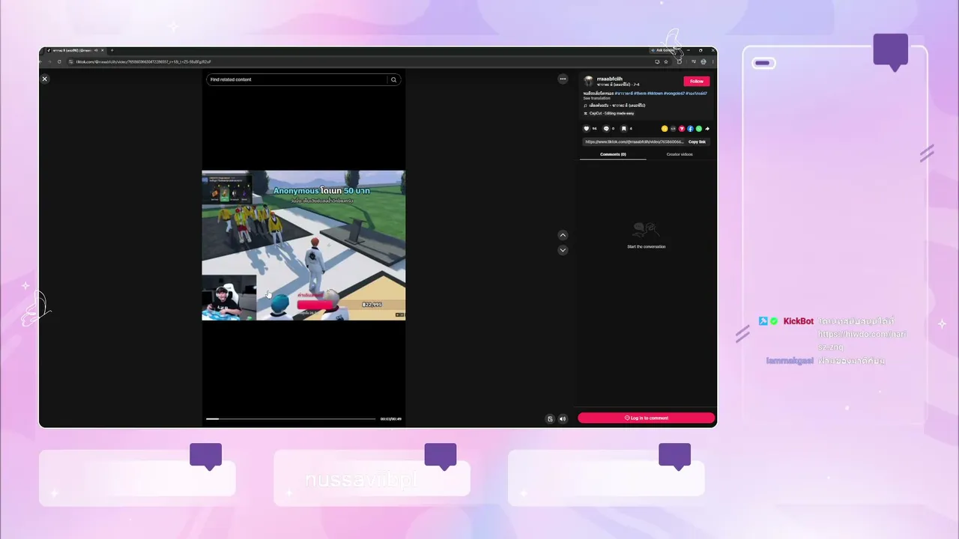Toggle mute with the volume speaker icon
The height and width of the screenshot is (539, 959).
tap(563, 418)
